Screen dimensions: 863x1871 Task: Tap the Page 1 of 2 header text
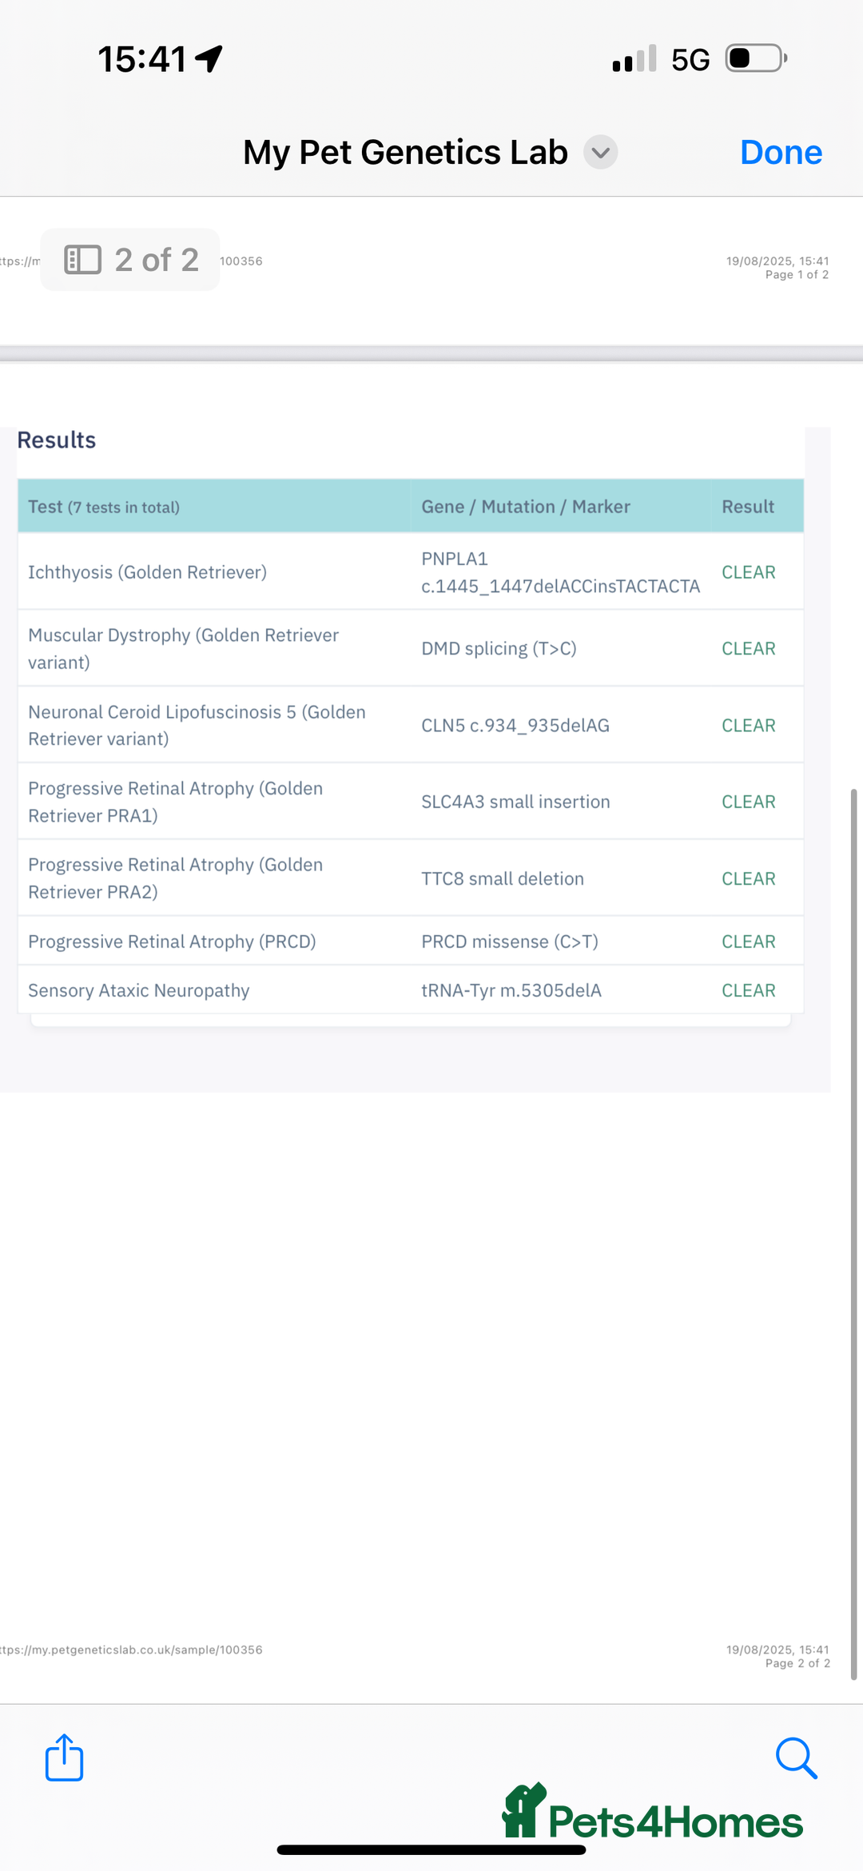pos(797,274)
